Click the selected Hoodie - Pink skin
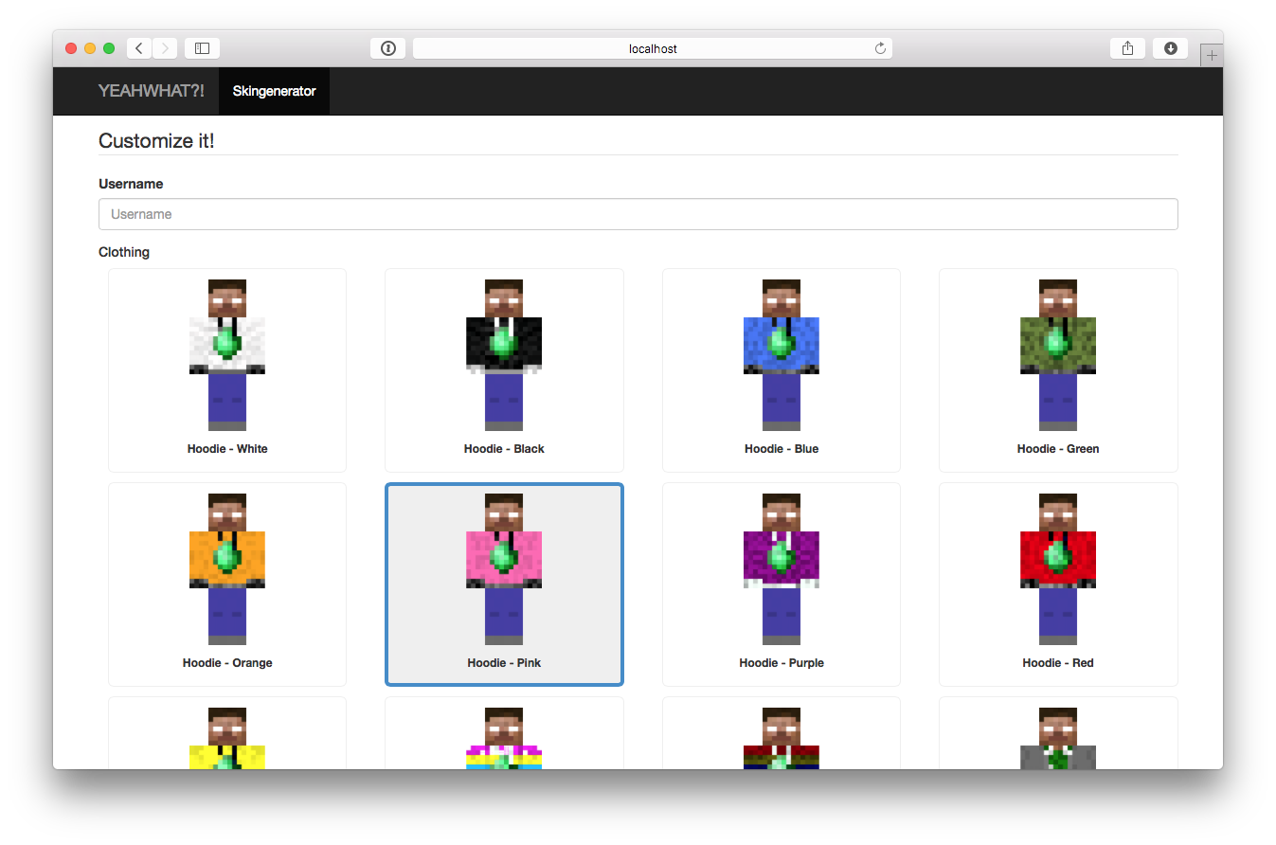This screenshot has width=1276, height=845. point(504,584)
